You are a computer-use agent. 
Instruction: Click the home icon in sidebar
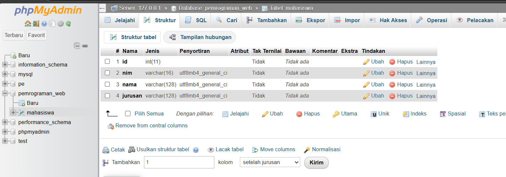tap(28, 23)
